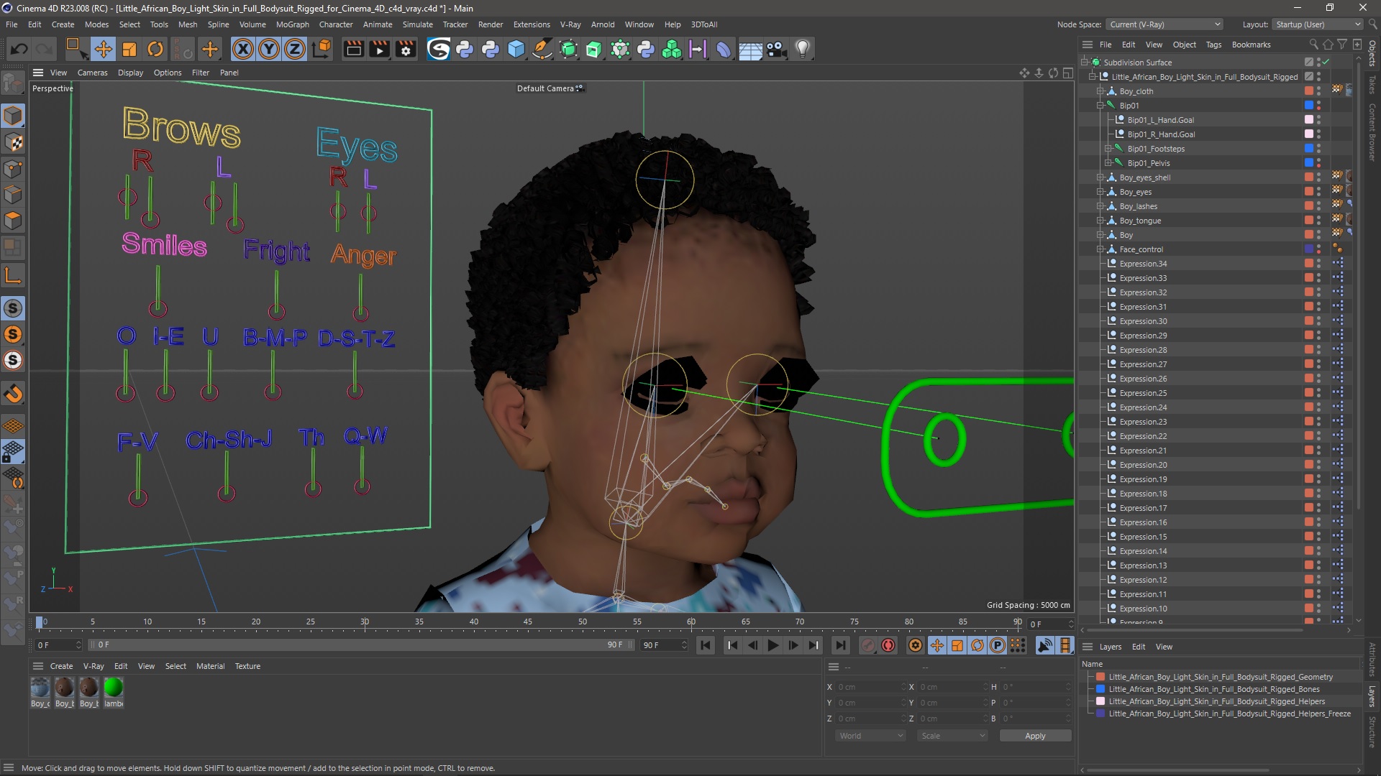Image resolution: width=1381 pixels, height=776 pixels.
Task: Click the Floor grid icon
Action: tap(750, 50)
